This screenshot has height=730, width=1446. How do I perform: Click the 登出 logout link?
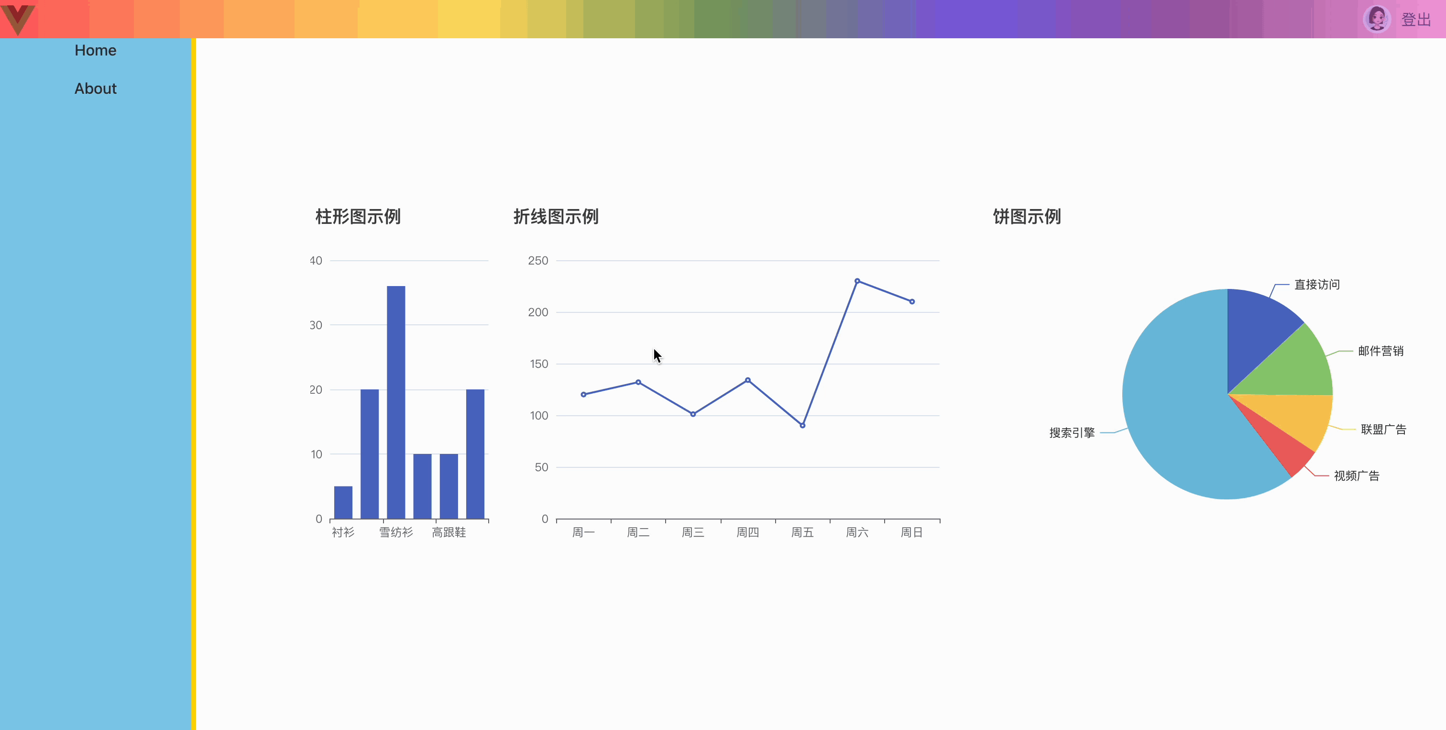1416,20
